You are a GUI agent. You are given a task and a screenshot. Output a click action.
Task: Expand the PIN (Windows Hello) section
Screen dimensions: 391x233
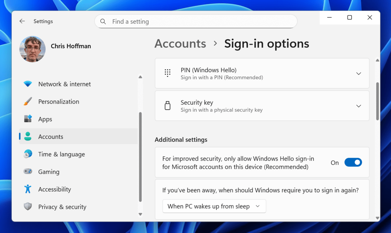pos(358,73)
